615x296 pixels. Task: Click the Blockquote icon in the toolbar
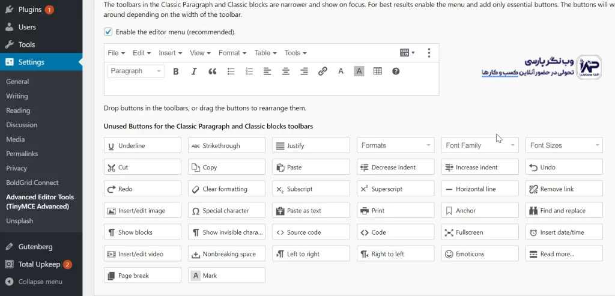click(212, 71)
